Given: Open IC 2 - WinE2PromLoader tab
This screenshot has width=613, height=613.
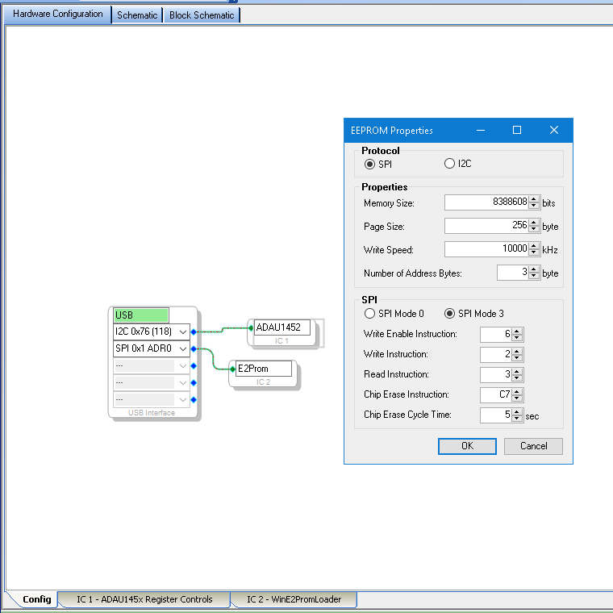Looking at the screenshot, I should click(294, 599).
